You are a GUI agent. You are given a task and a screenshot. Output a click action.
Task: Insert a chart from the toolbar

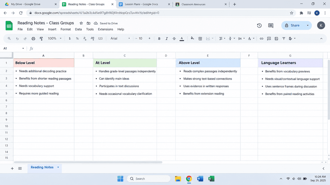tap(276, 39)
